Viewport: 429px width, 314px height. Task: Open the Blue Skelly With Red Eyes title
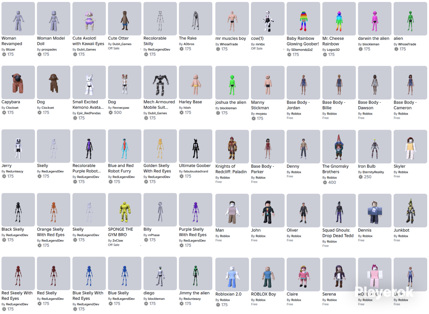pyautogui.click(x=88, y=296)
